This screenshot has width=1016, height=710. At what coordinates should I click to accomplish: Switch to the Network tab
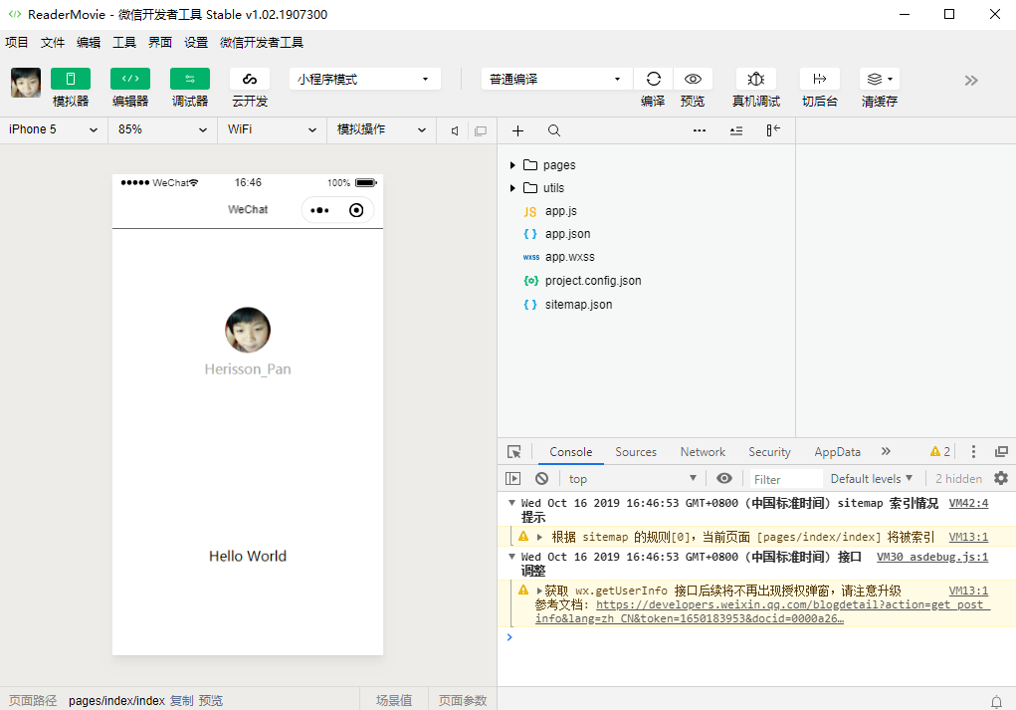702,451
